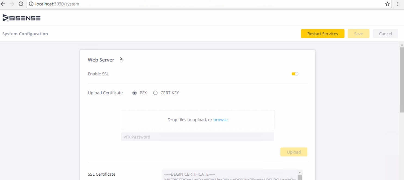Select the PFX radio button

[134, 93]
